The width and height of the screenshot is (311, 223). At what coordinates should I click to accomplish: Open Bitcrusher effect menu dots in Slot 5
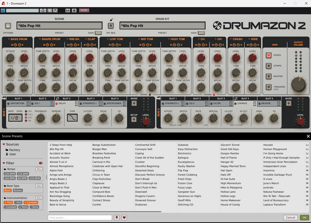click(x=124, y=103)
